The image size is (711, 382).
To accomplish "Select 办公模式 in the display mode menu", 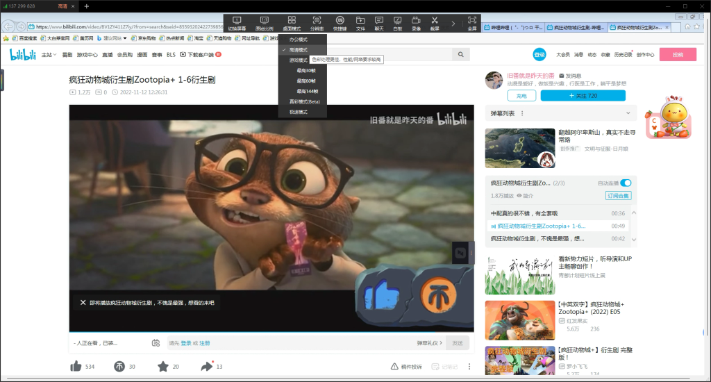I will [x=299, y=40].
